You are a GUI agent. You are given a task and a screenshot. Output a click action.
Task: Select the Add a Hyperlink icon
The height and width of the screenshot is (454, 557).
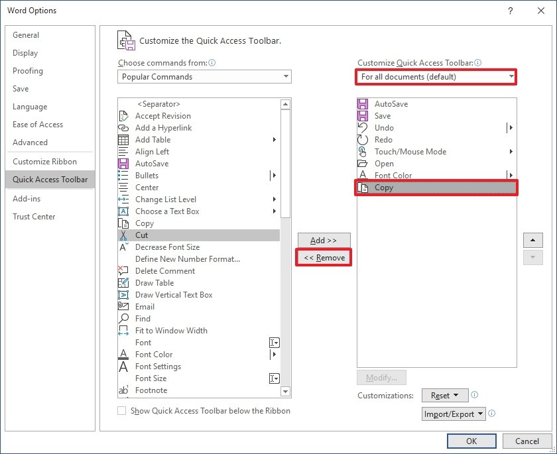(x=123, y=128)
